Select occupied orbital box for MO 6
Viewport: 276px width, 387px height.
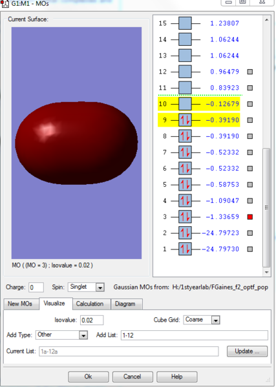pyautogui.click(x=185, y=169)
